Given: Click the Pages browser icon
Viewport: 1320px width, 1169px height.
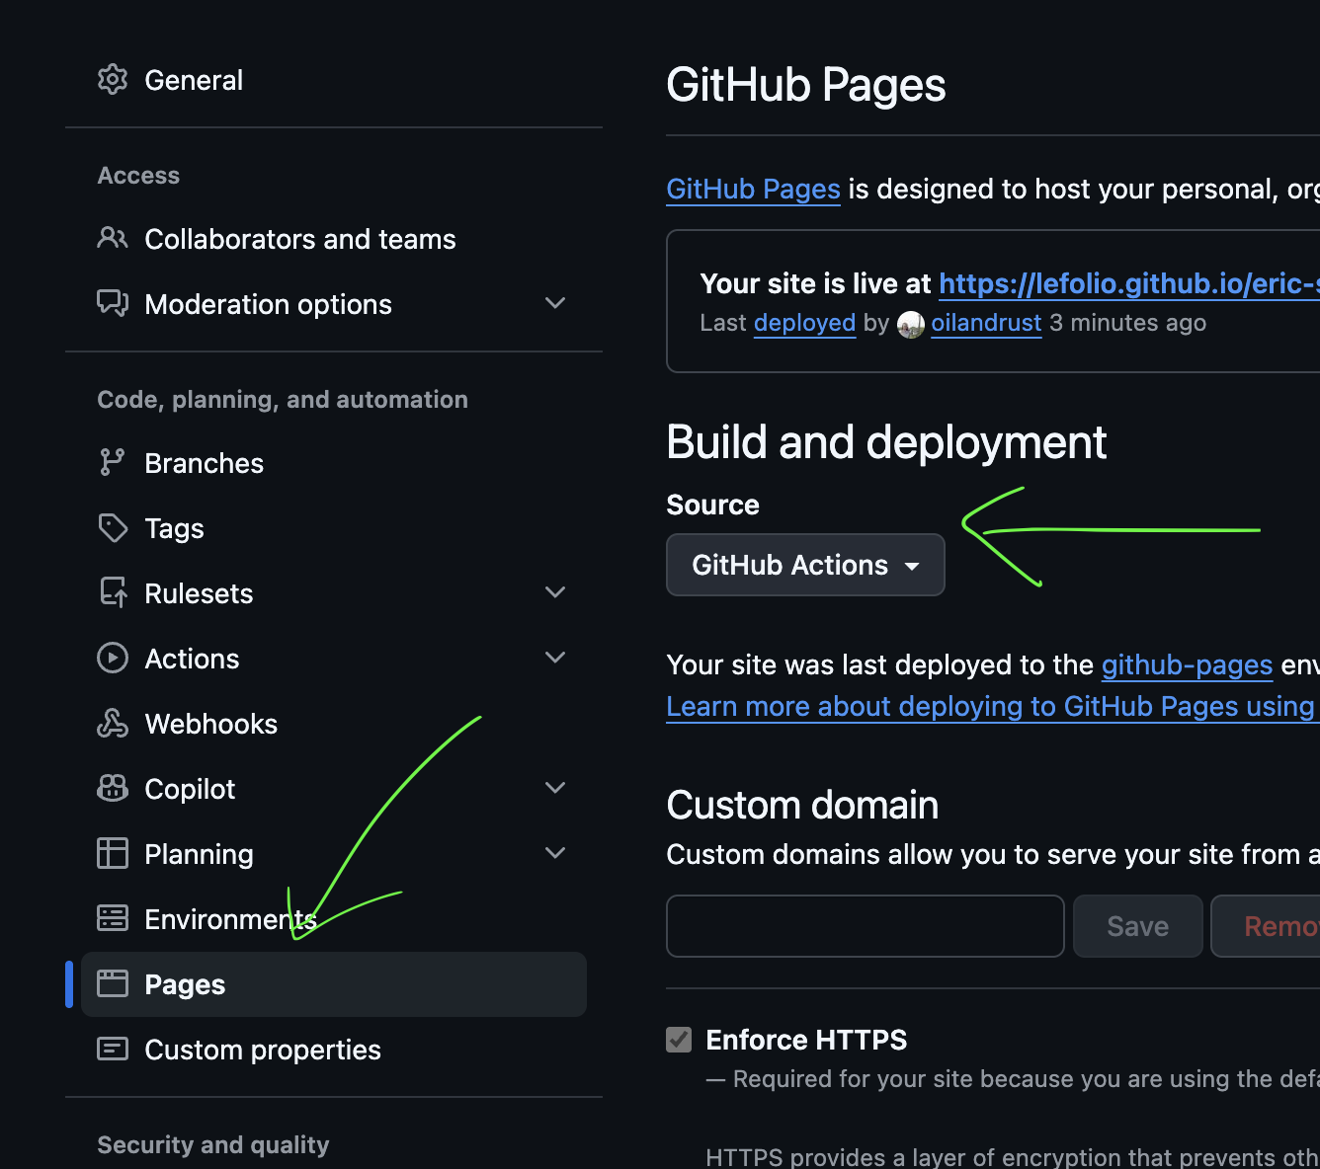Looking at the screenshot, I should [x=113, y=983].
